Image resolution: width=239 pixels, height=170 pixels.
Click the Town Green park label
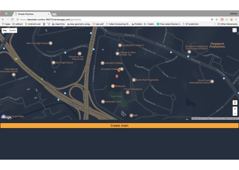[x=117, y=96]
